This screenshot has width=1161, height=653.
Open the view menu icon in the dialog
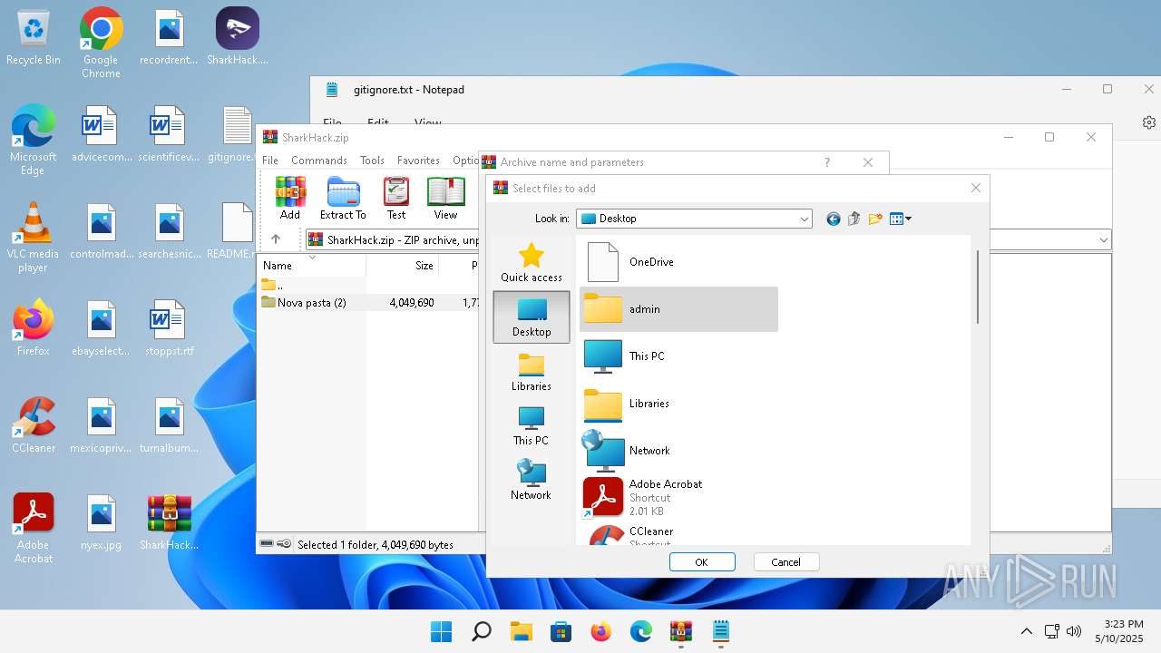900,219
